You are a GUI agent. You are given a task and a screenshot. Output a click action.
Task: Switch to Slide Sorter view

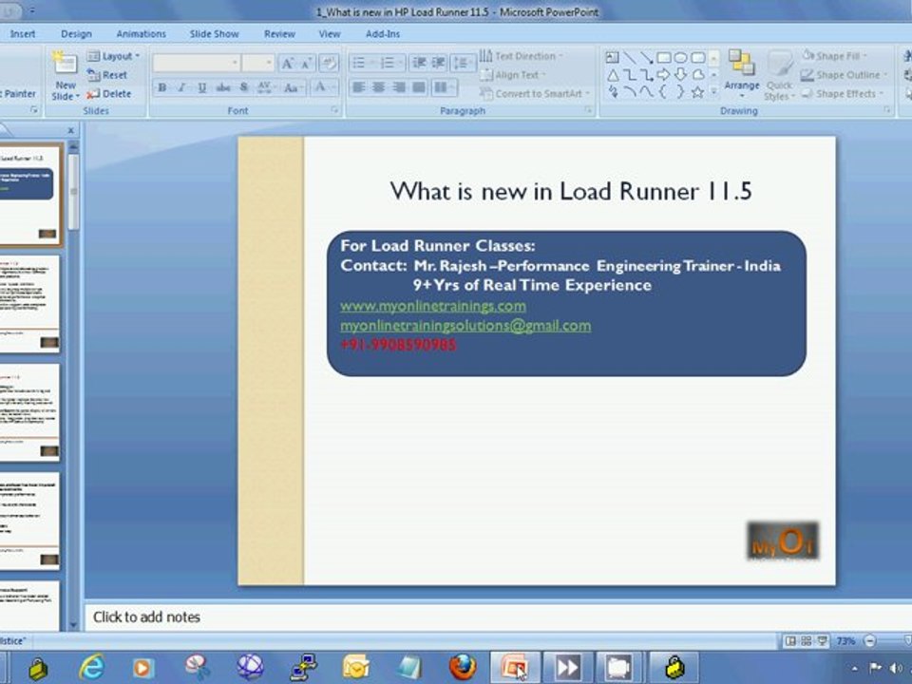tap(807, 641)
